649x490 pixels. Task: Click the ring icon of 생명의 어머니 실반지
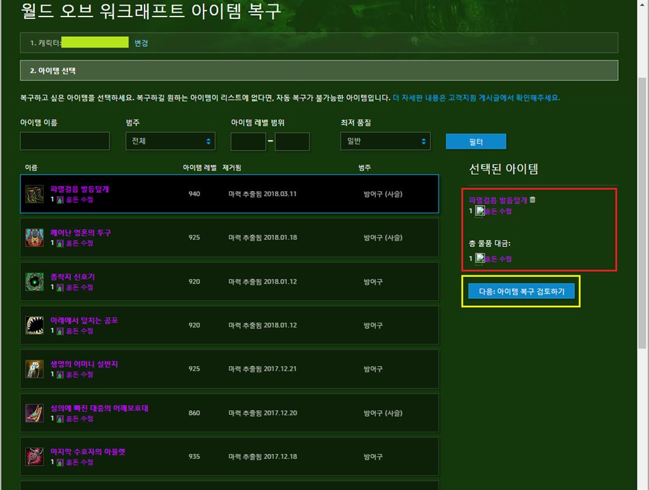pyautogui.click(x=34, y=369)
